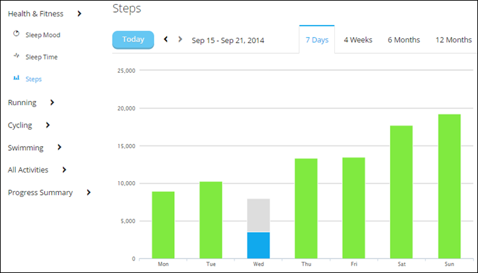The height and width of the screenshot is (273, 478).
Task: Click the 5,000 axis label
Action: (128, 221)
